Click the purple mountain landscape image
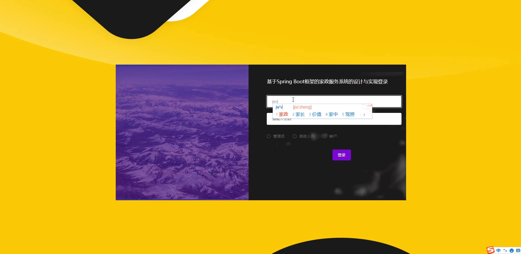 (x=182, y=132)
